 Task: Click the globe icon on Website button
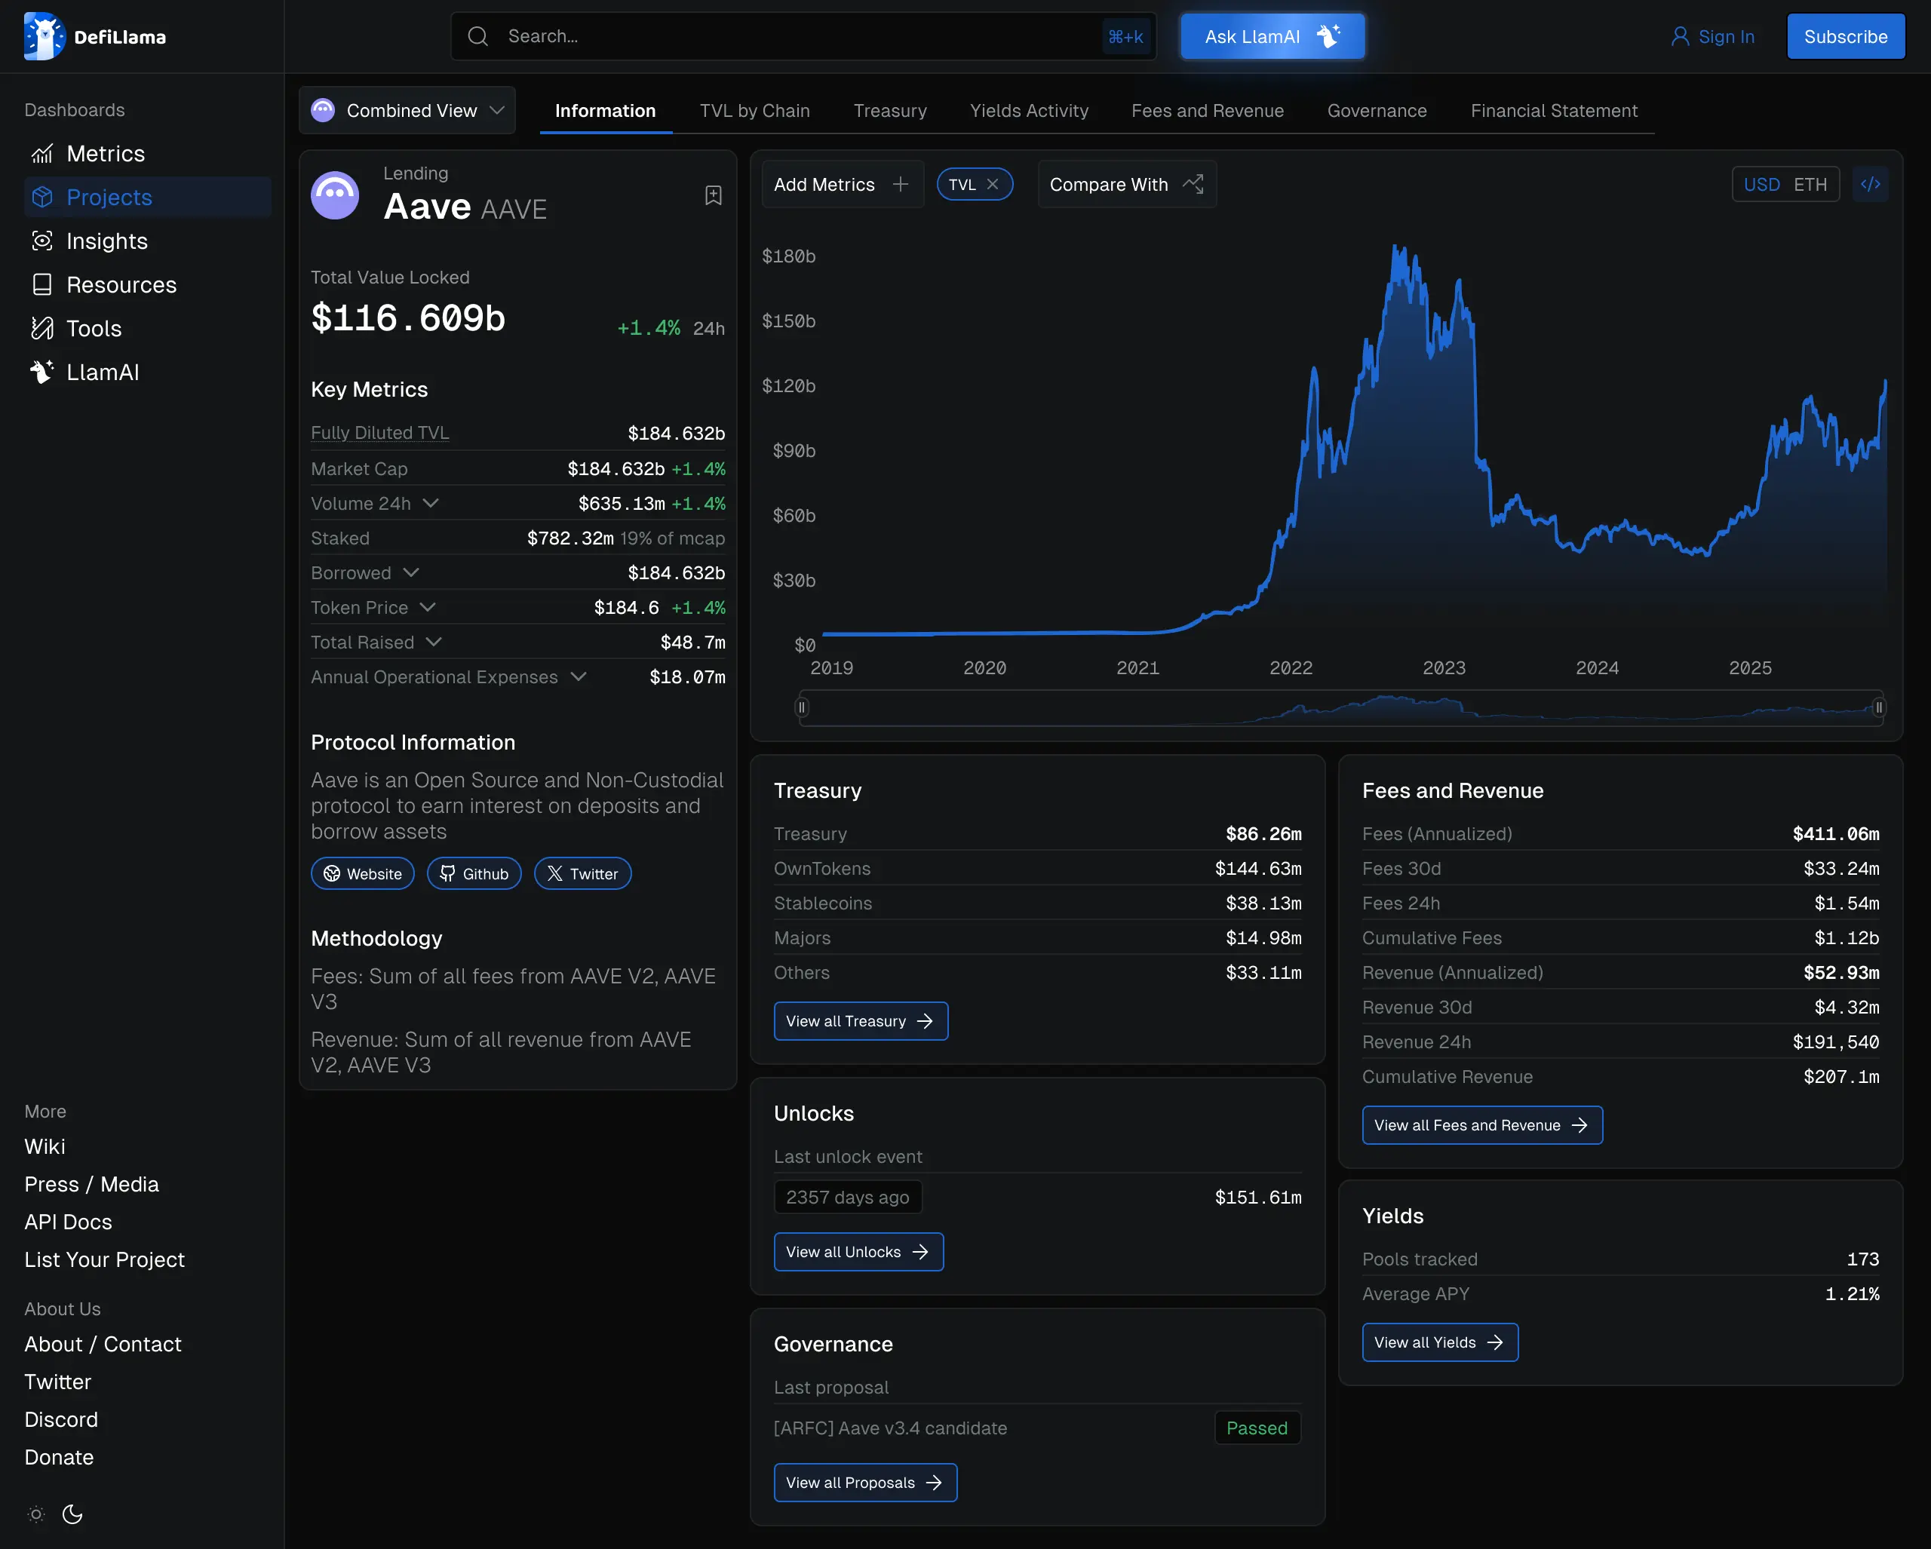(x=333, y=874)
